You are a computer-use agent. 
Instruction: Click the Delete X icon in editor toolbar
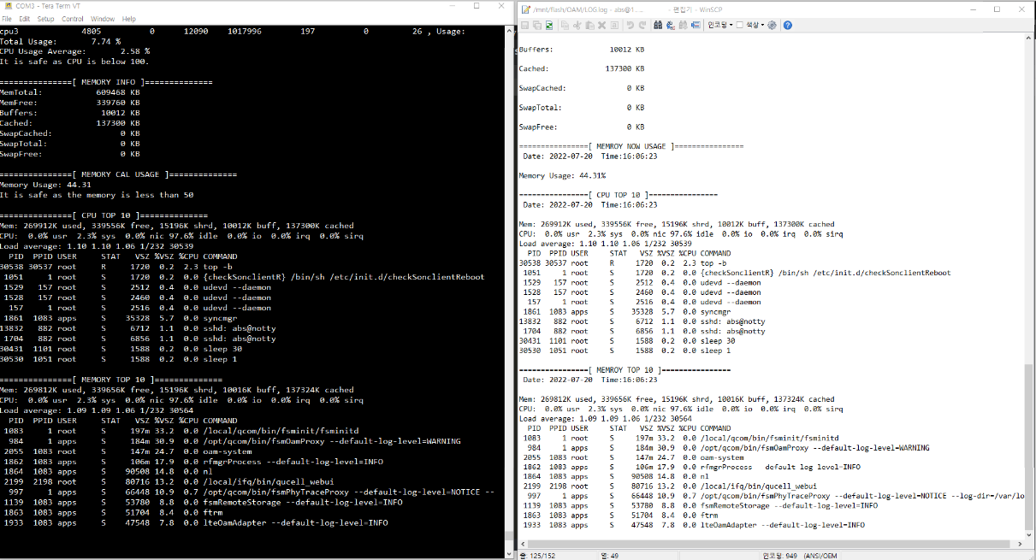[602, 26]
